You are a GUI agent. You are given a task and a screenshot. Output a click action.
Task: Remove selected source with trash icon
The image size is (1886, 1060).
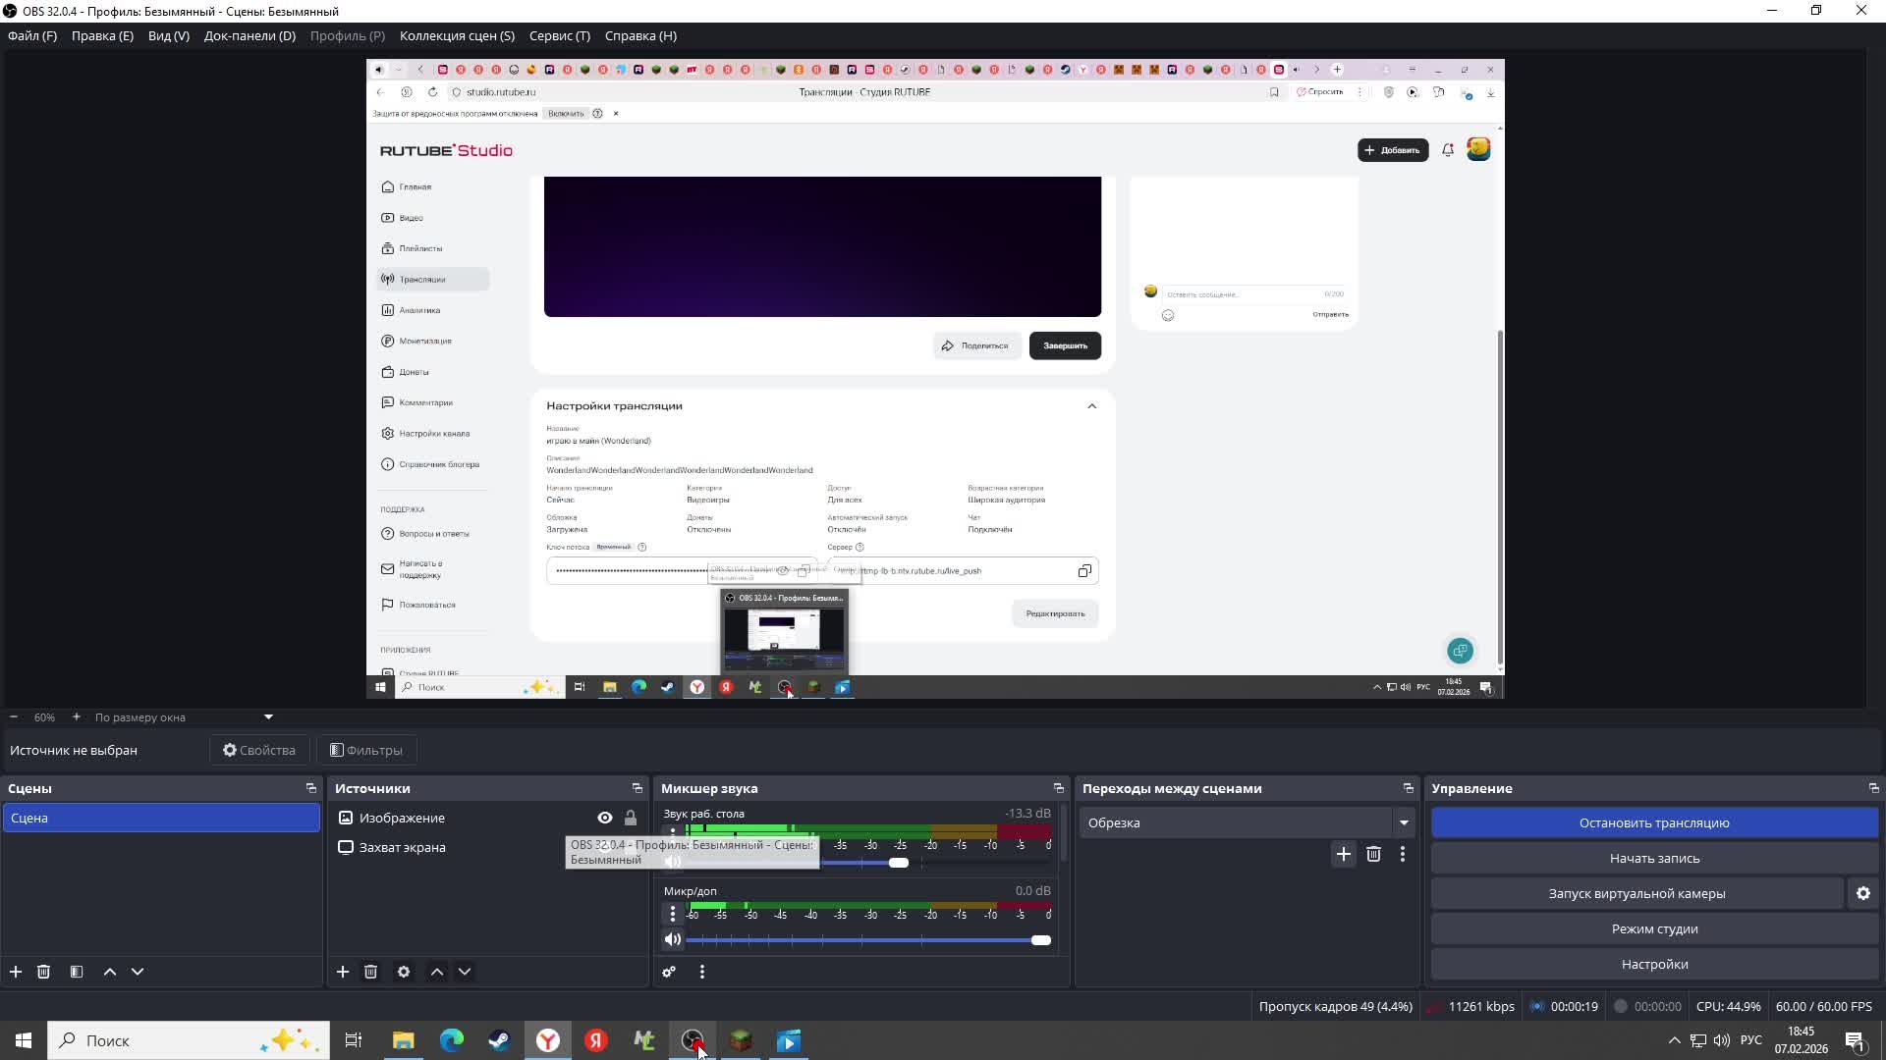click(x=370, y=972)
